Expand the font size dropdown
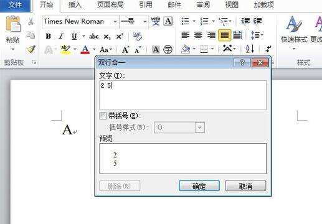Image resolution: width=322 pixels, height=224 pixels. click(x=145, y=21)
